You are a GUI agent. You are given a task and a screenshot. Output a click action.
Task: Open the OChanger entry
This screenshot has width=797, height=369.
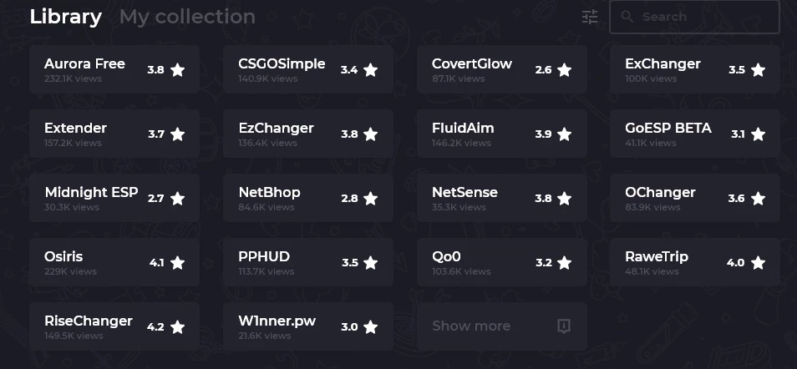(695, 198)
